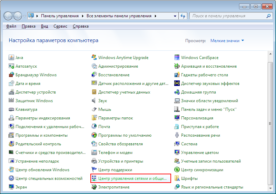Viewport: 276px width, 194px height.
Task: Open the Сервис menu
Action: pyautogui.click(x=60, y=26)
